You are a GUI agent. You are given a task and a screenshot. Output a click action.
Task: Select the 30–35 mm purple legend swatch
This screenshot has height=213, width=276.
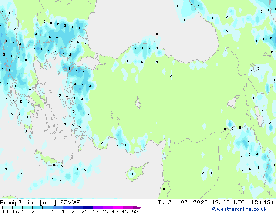[98, 207]
